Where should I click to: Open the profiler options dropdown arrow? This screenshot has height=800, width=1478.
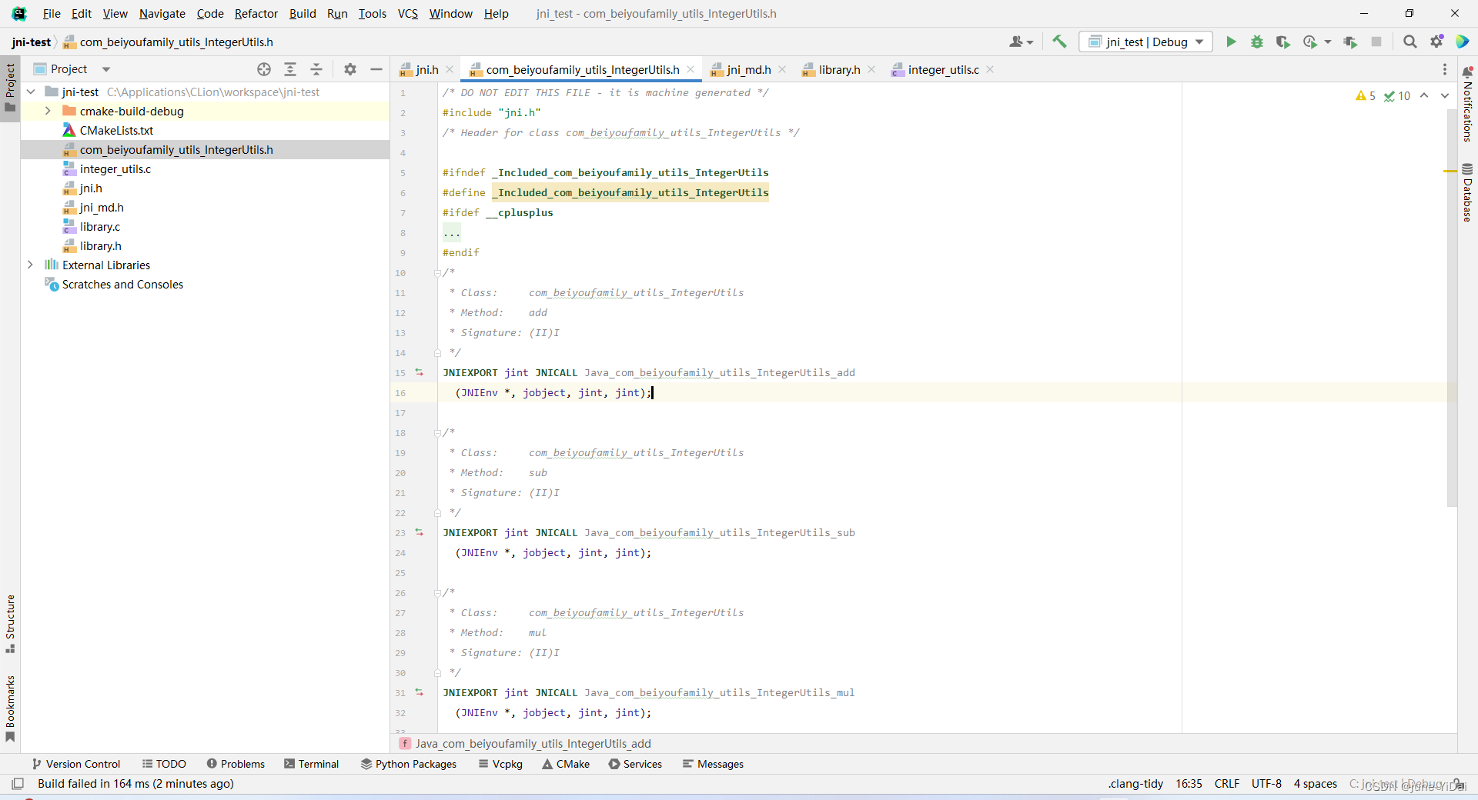(x=1328, y=42)
